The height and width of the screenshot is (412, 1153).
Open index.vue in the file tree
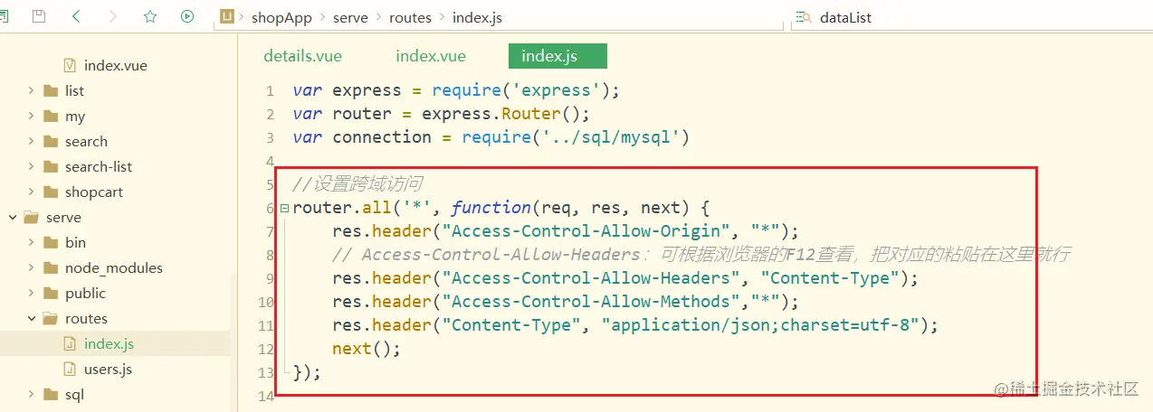coord(116,65)
